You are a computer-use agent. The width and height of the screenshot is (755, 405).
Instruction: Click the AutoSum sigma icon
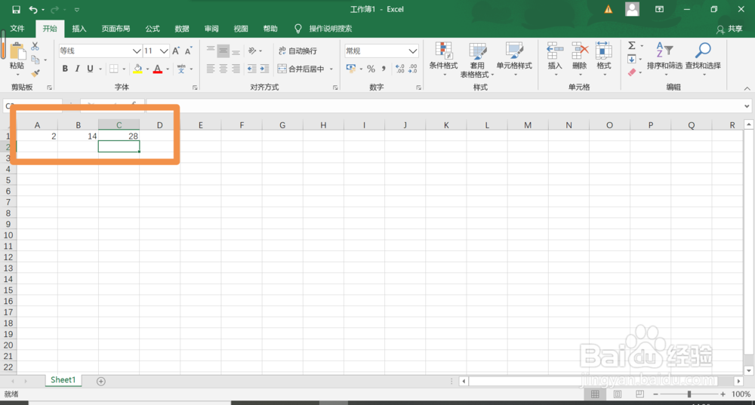(632, 46)
